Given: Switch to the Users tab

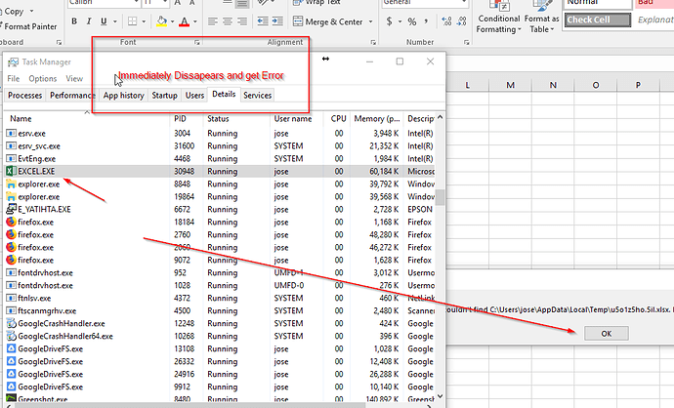Looking at the screenshot, I should coord(194,96).
